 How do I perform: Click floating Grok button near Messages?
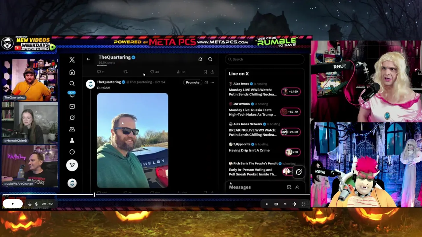pos(299,172)
